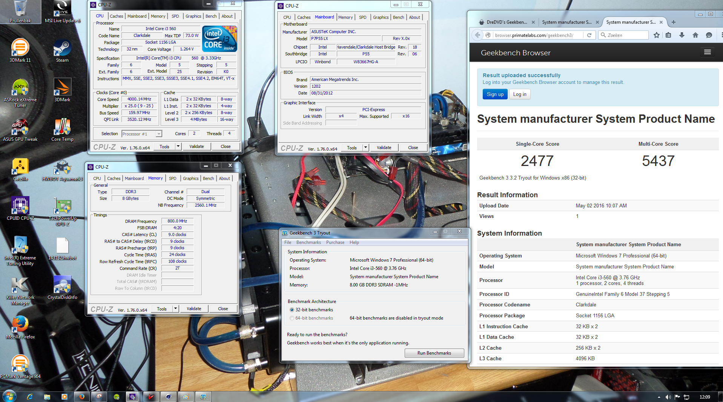Open Purchase menu in Geekbench 3

335,242
